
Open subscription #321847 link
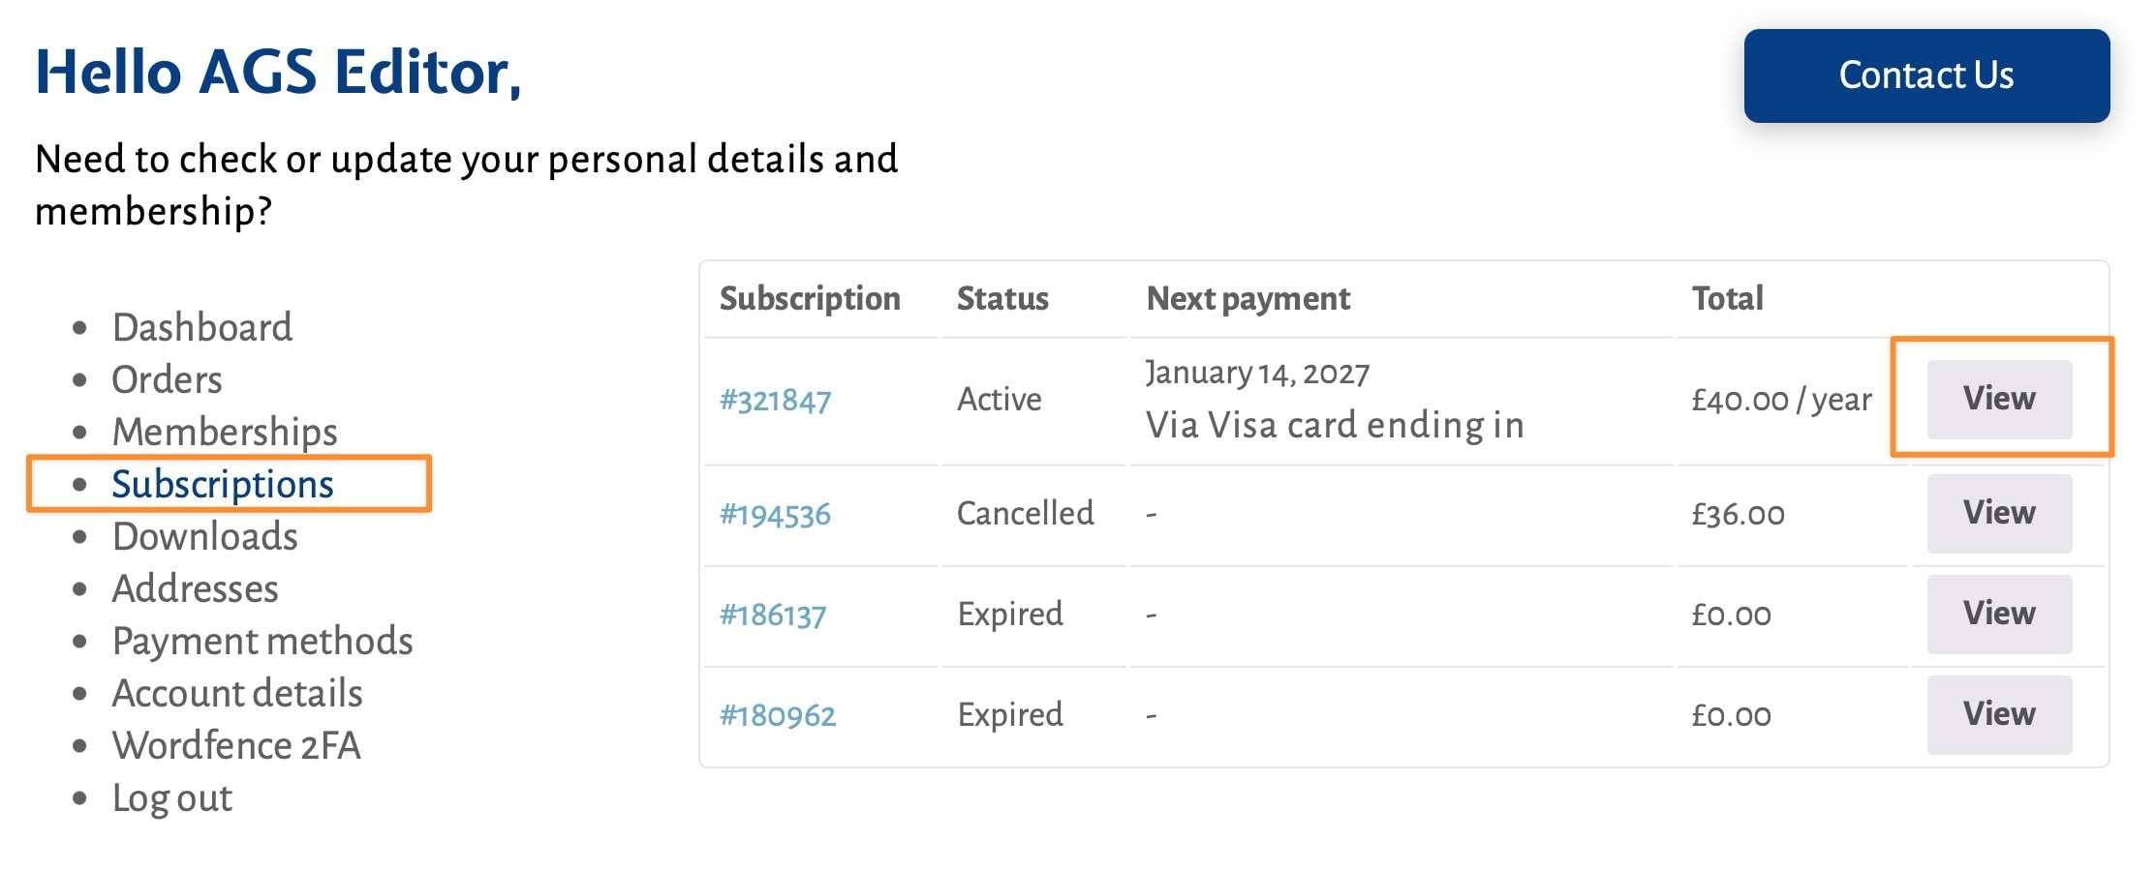pos(775,400)
